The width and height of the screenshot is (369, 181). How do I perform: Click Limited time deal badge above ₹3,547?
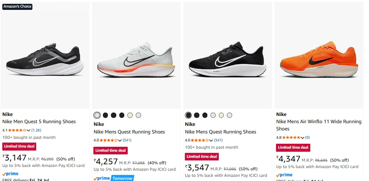coord(202,157)
